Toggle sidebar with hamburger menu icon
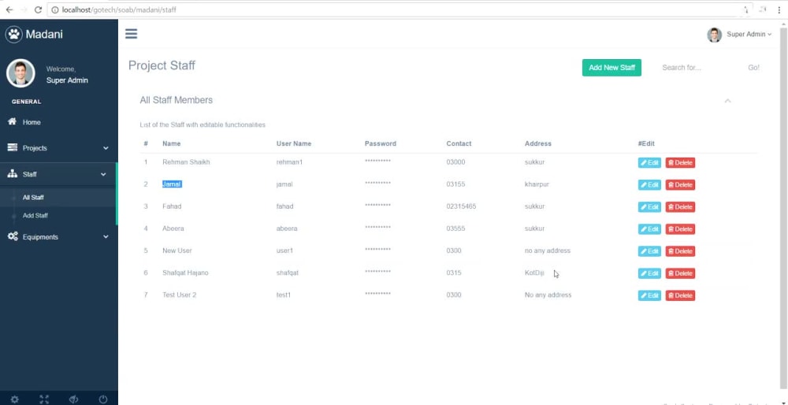The width and height of the screenshot is (788, 405). pyautogui.click(x=131, y=34)
